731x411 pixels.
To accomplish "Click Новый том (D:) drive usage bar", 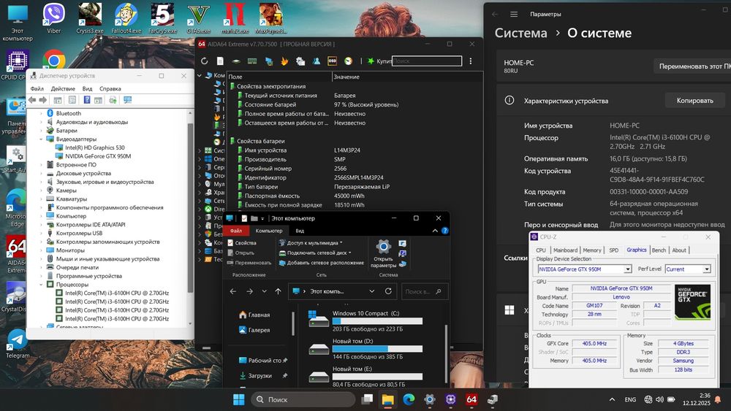I will pyautogui.click(x=377, y=349).
